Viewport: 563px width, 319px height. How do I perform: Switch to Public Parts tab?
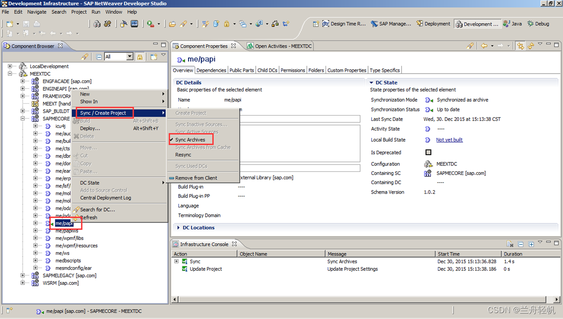click(x=241, y=70)
